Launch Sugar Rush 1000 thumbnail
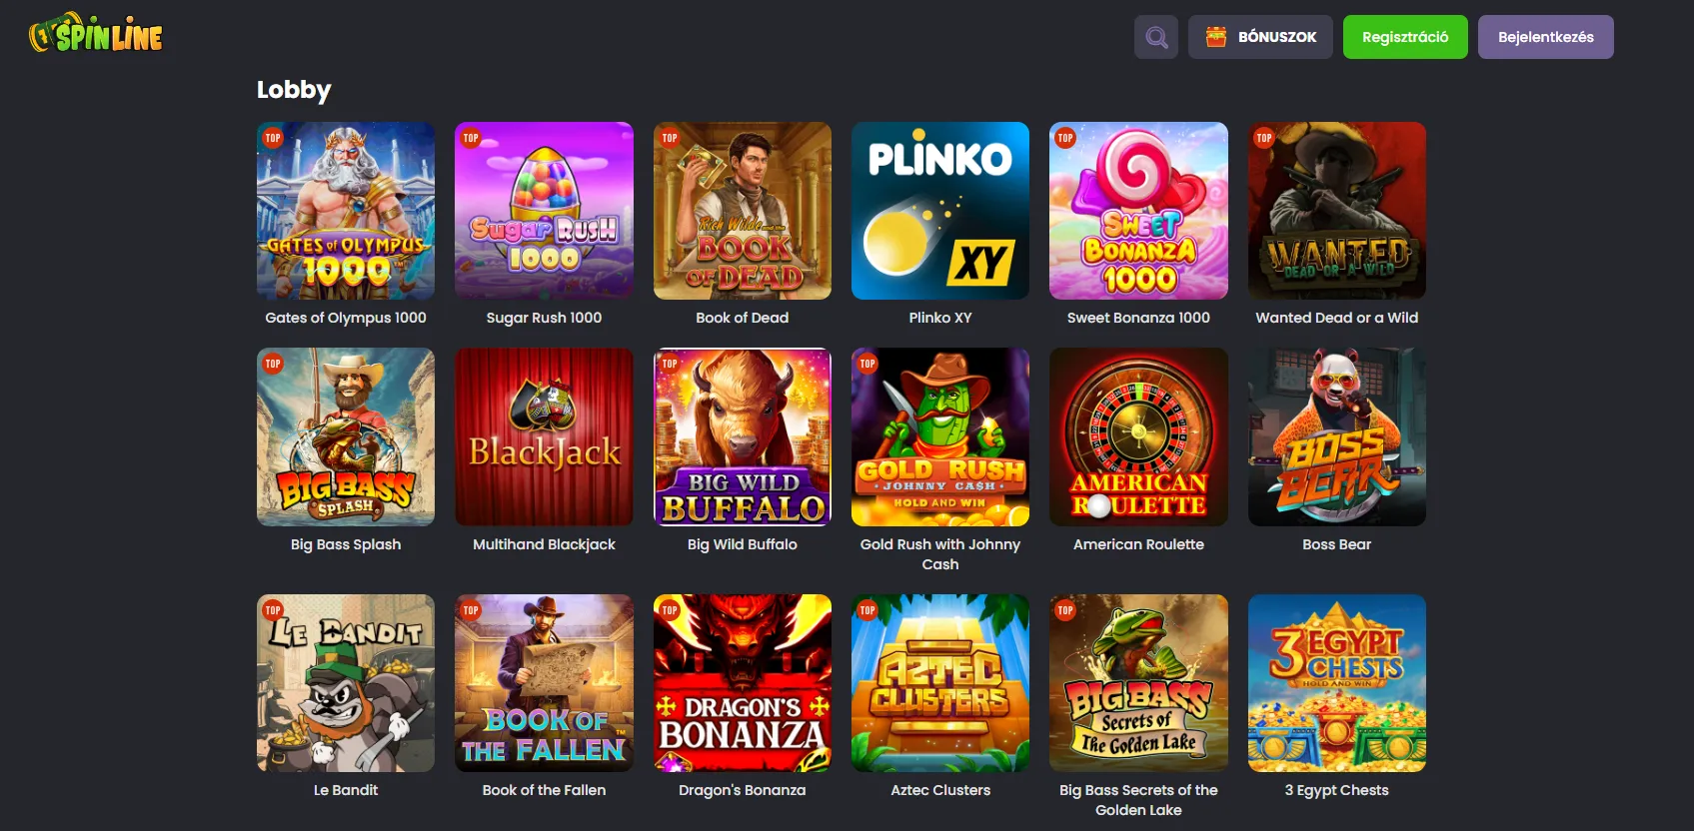The image size is (1694, 831). click(x=544, y=211)
